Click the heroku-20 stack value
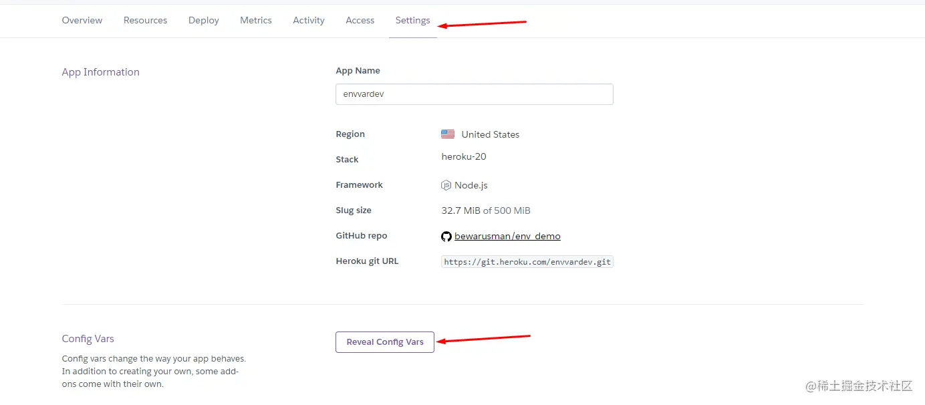925x405 pixels. (464, 157)
